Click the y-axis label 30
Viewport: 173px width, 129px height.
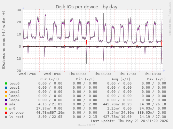pos(19,10)
